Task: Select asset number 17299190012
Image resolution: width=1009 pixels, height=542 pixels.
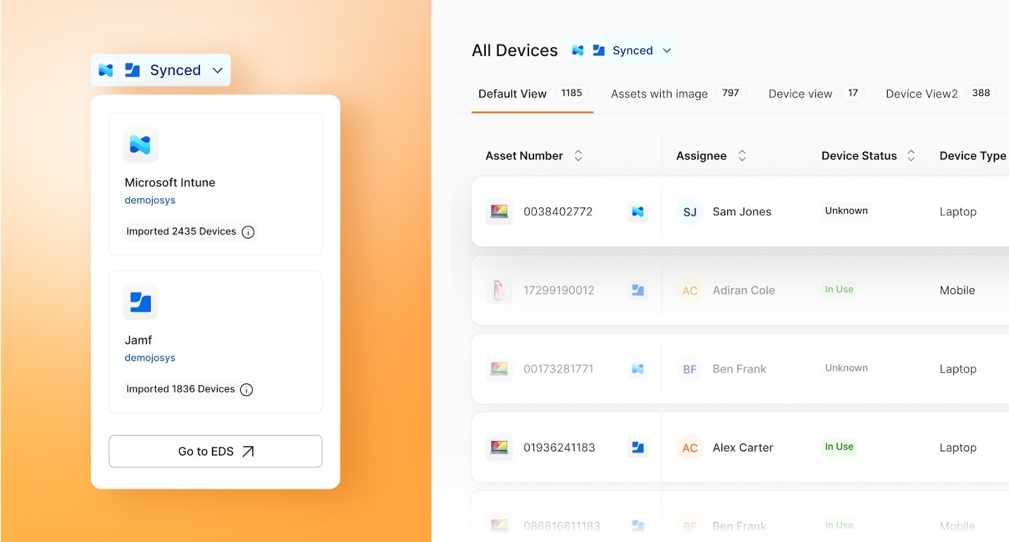Action: 559,290
